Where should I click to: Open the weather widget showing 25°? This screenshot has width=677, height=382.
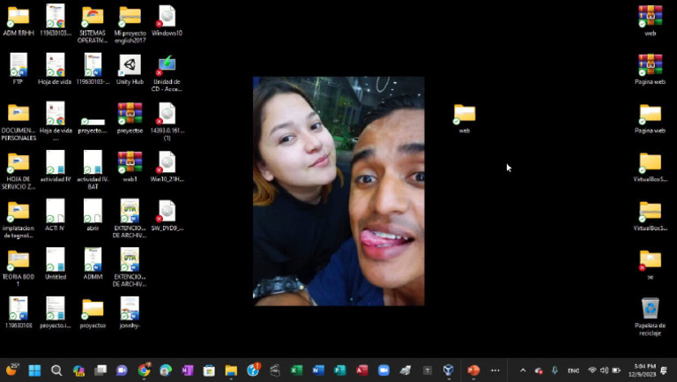coord(13,371)
